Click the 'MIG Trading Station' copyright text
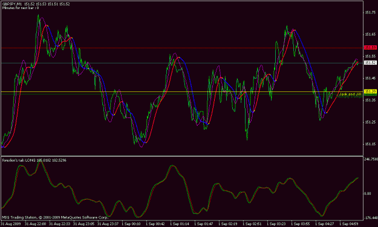 pyautogui.click(x=55, y=217)
